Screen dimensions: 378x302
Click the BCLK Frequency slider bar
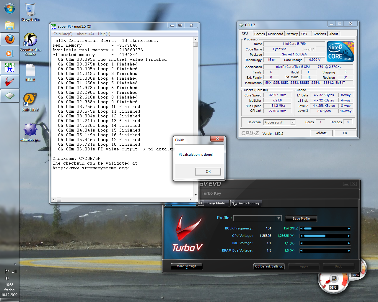coord(325,229)
